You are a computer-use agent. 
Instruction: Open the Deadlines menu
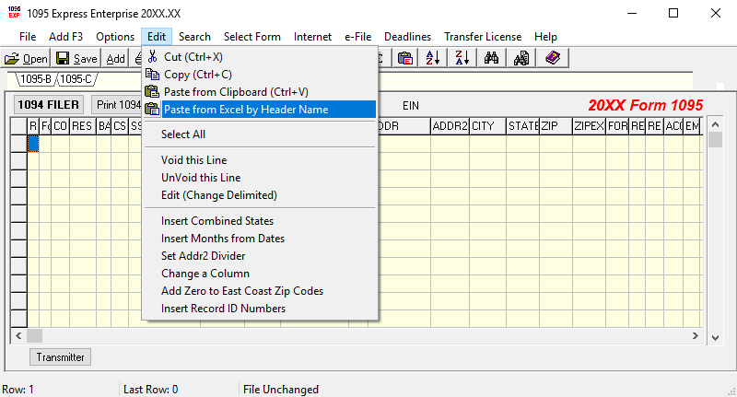pyautogui.click(x=407, y=37)
